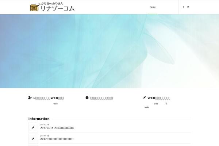Open the right feature heading starting with WEB

159,98
